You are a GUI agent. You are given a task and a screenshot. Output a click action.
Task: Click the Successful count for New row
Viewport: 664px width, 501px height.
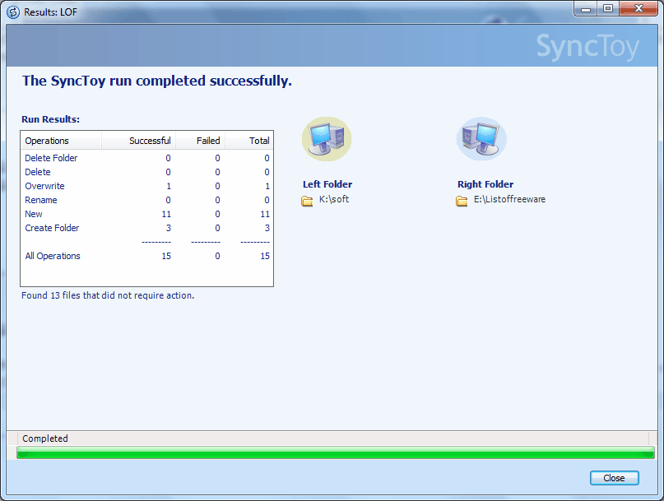pos(166,214)
